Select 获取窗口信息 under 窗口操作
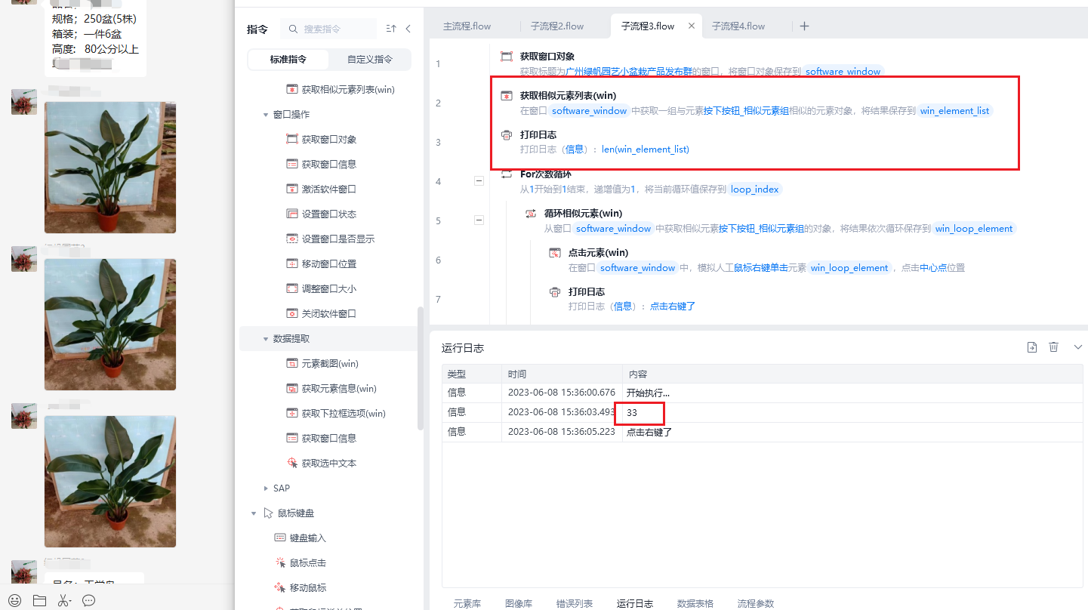The image size is (1088, 610). [321, 164]
